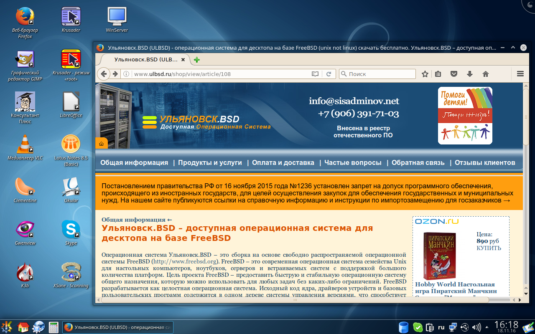Open K3b disc burner desktop icon

(25, 276)
